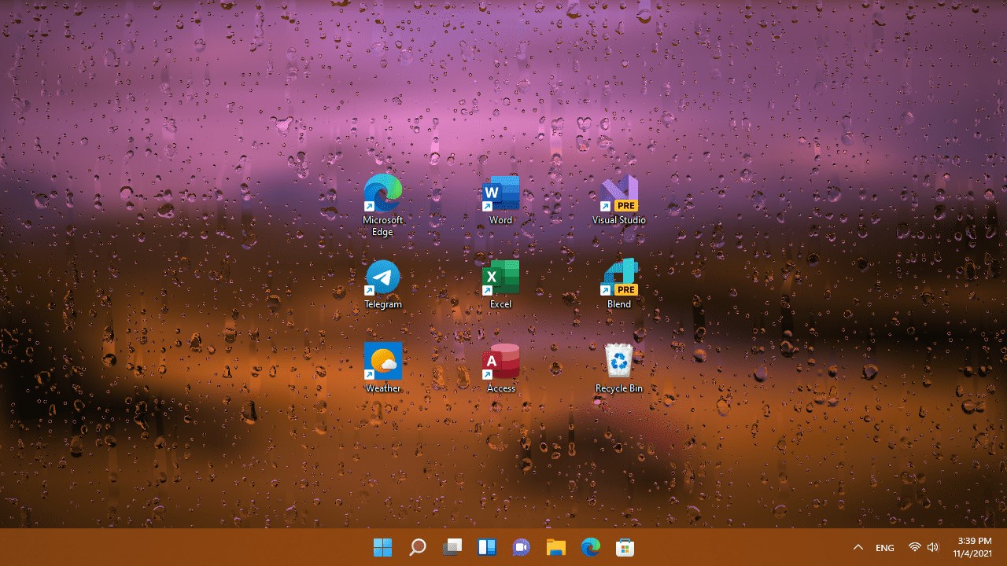
Task: Select the Weather desktop shortcut
Action: (383, 368)
